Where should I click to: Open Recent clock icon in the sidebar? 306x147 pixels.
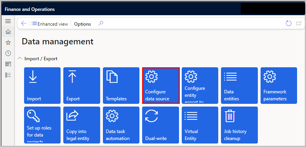pyautogui.click(x=8, y=53)
